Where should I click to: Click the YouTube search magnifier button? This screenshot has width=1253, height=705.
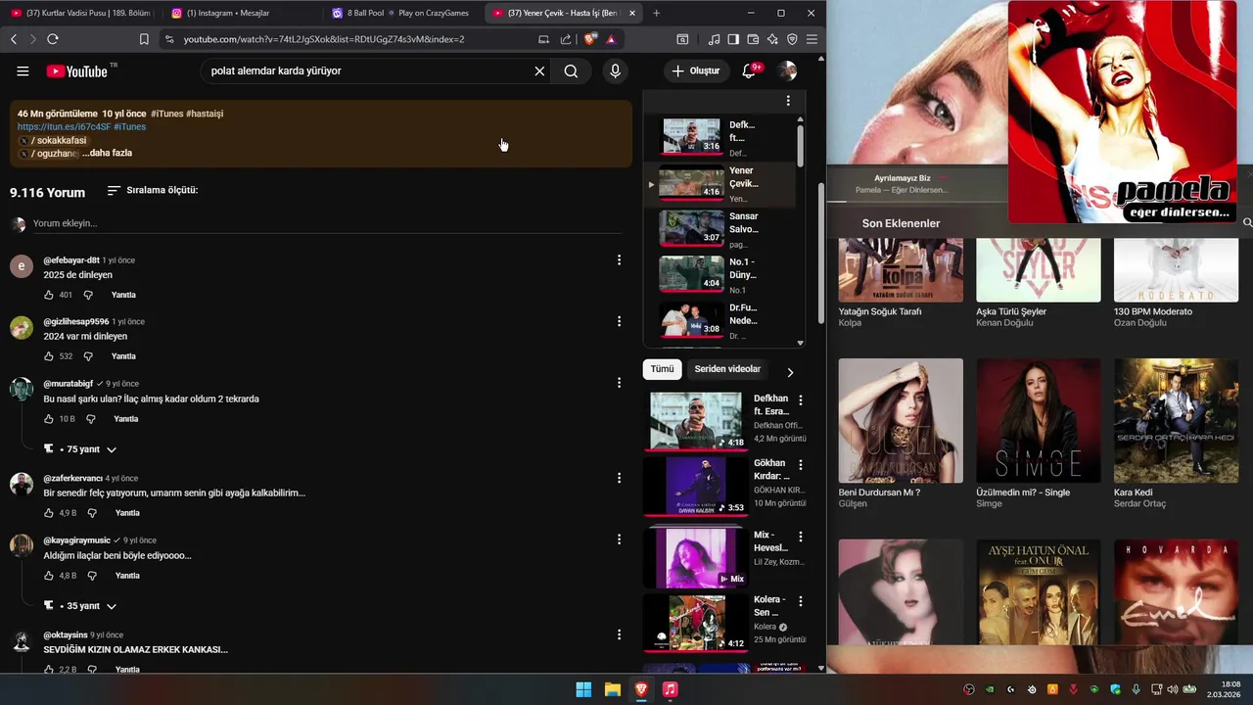click(571, 70)
